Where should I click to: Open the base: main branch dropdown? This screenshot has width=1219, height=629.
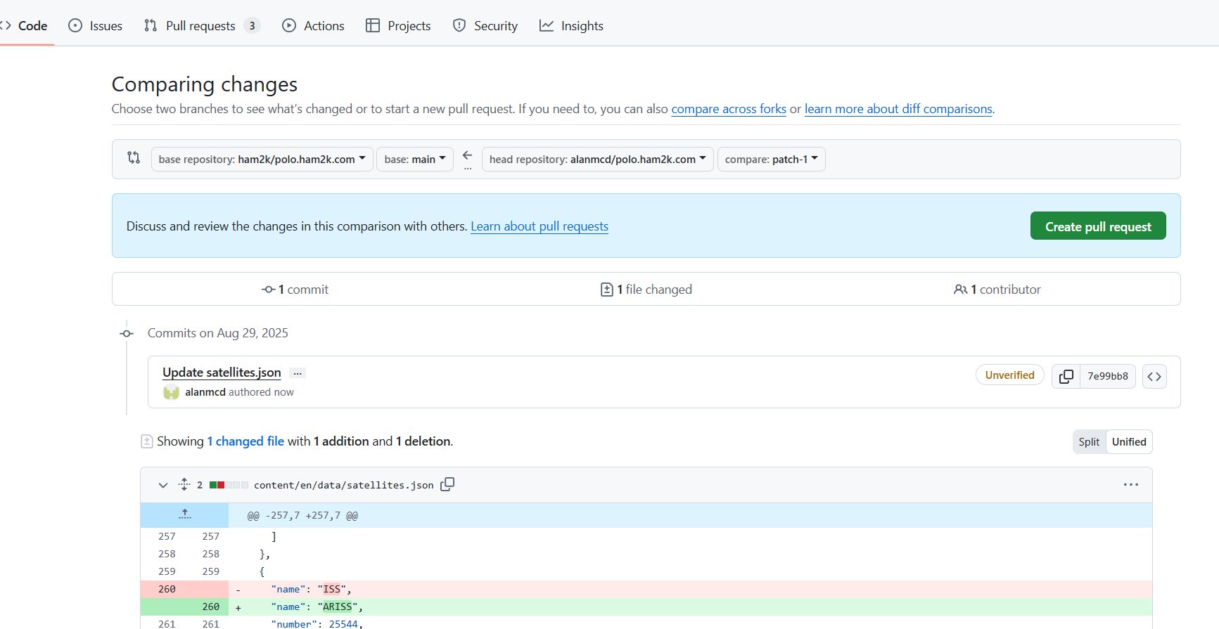coord(414,160)
